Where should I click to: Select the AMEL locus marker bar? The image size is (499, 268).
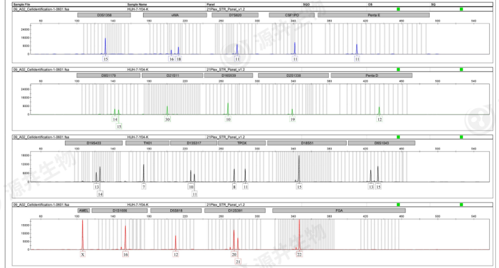click(x=84, y=210)
